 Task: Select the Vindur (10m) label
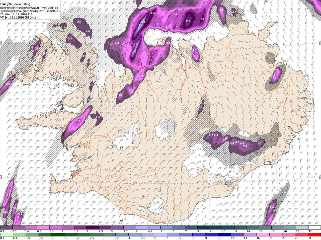click(22, 4)
